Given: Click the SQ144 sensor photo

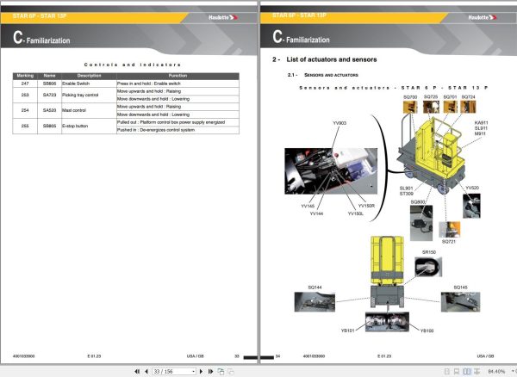Looking at the screenshot, I should (315, 301).
